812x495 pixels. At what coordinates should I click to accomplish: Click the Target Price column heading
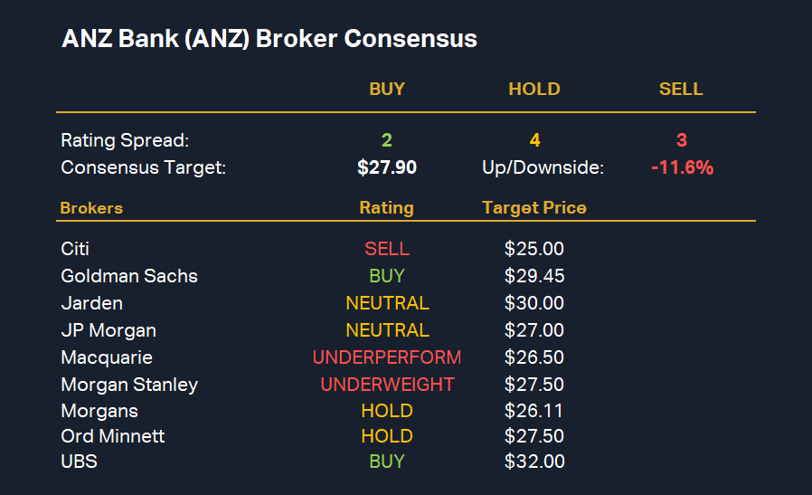534,208
